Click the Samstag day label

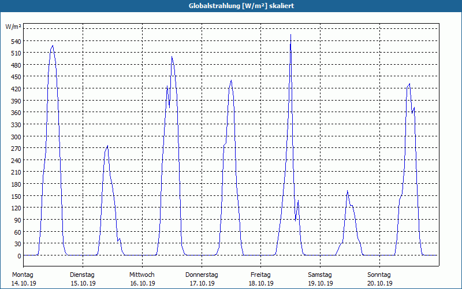(320, 275)
